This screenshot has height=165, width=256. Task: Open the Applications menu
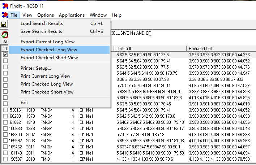click(x=72, y=15)
